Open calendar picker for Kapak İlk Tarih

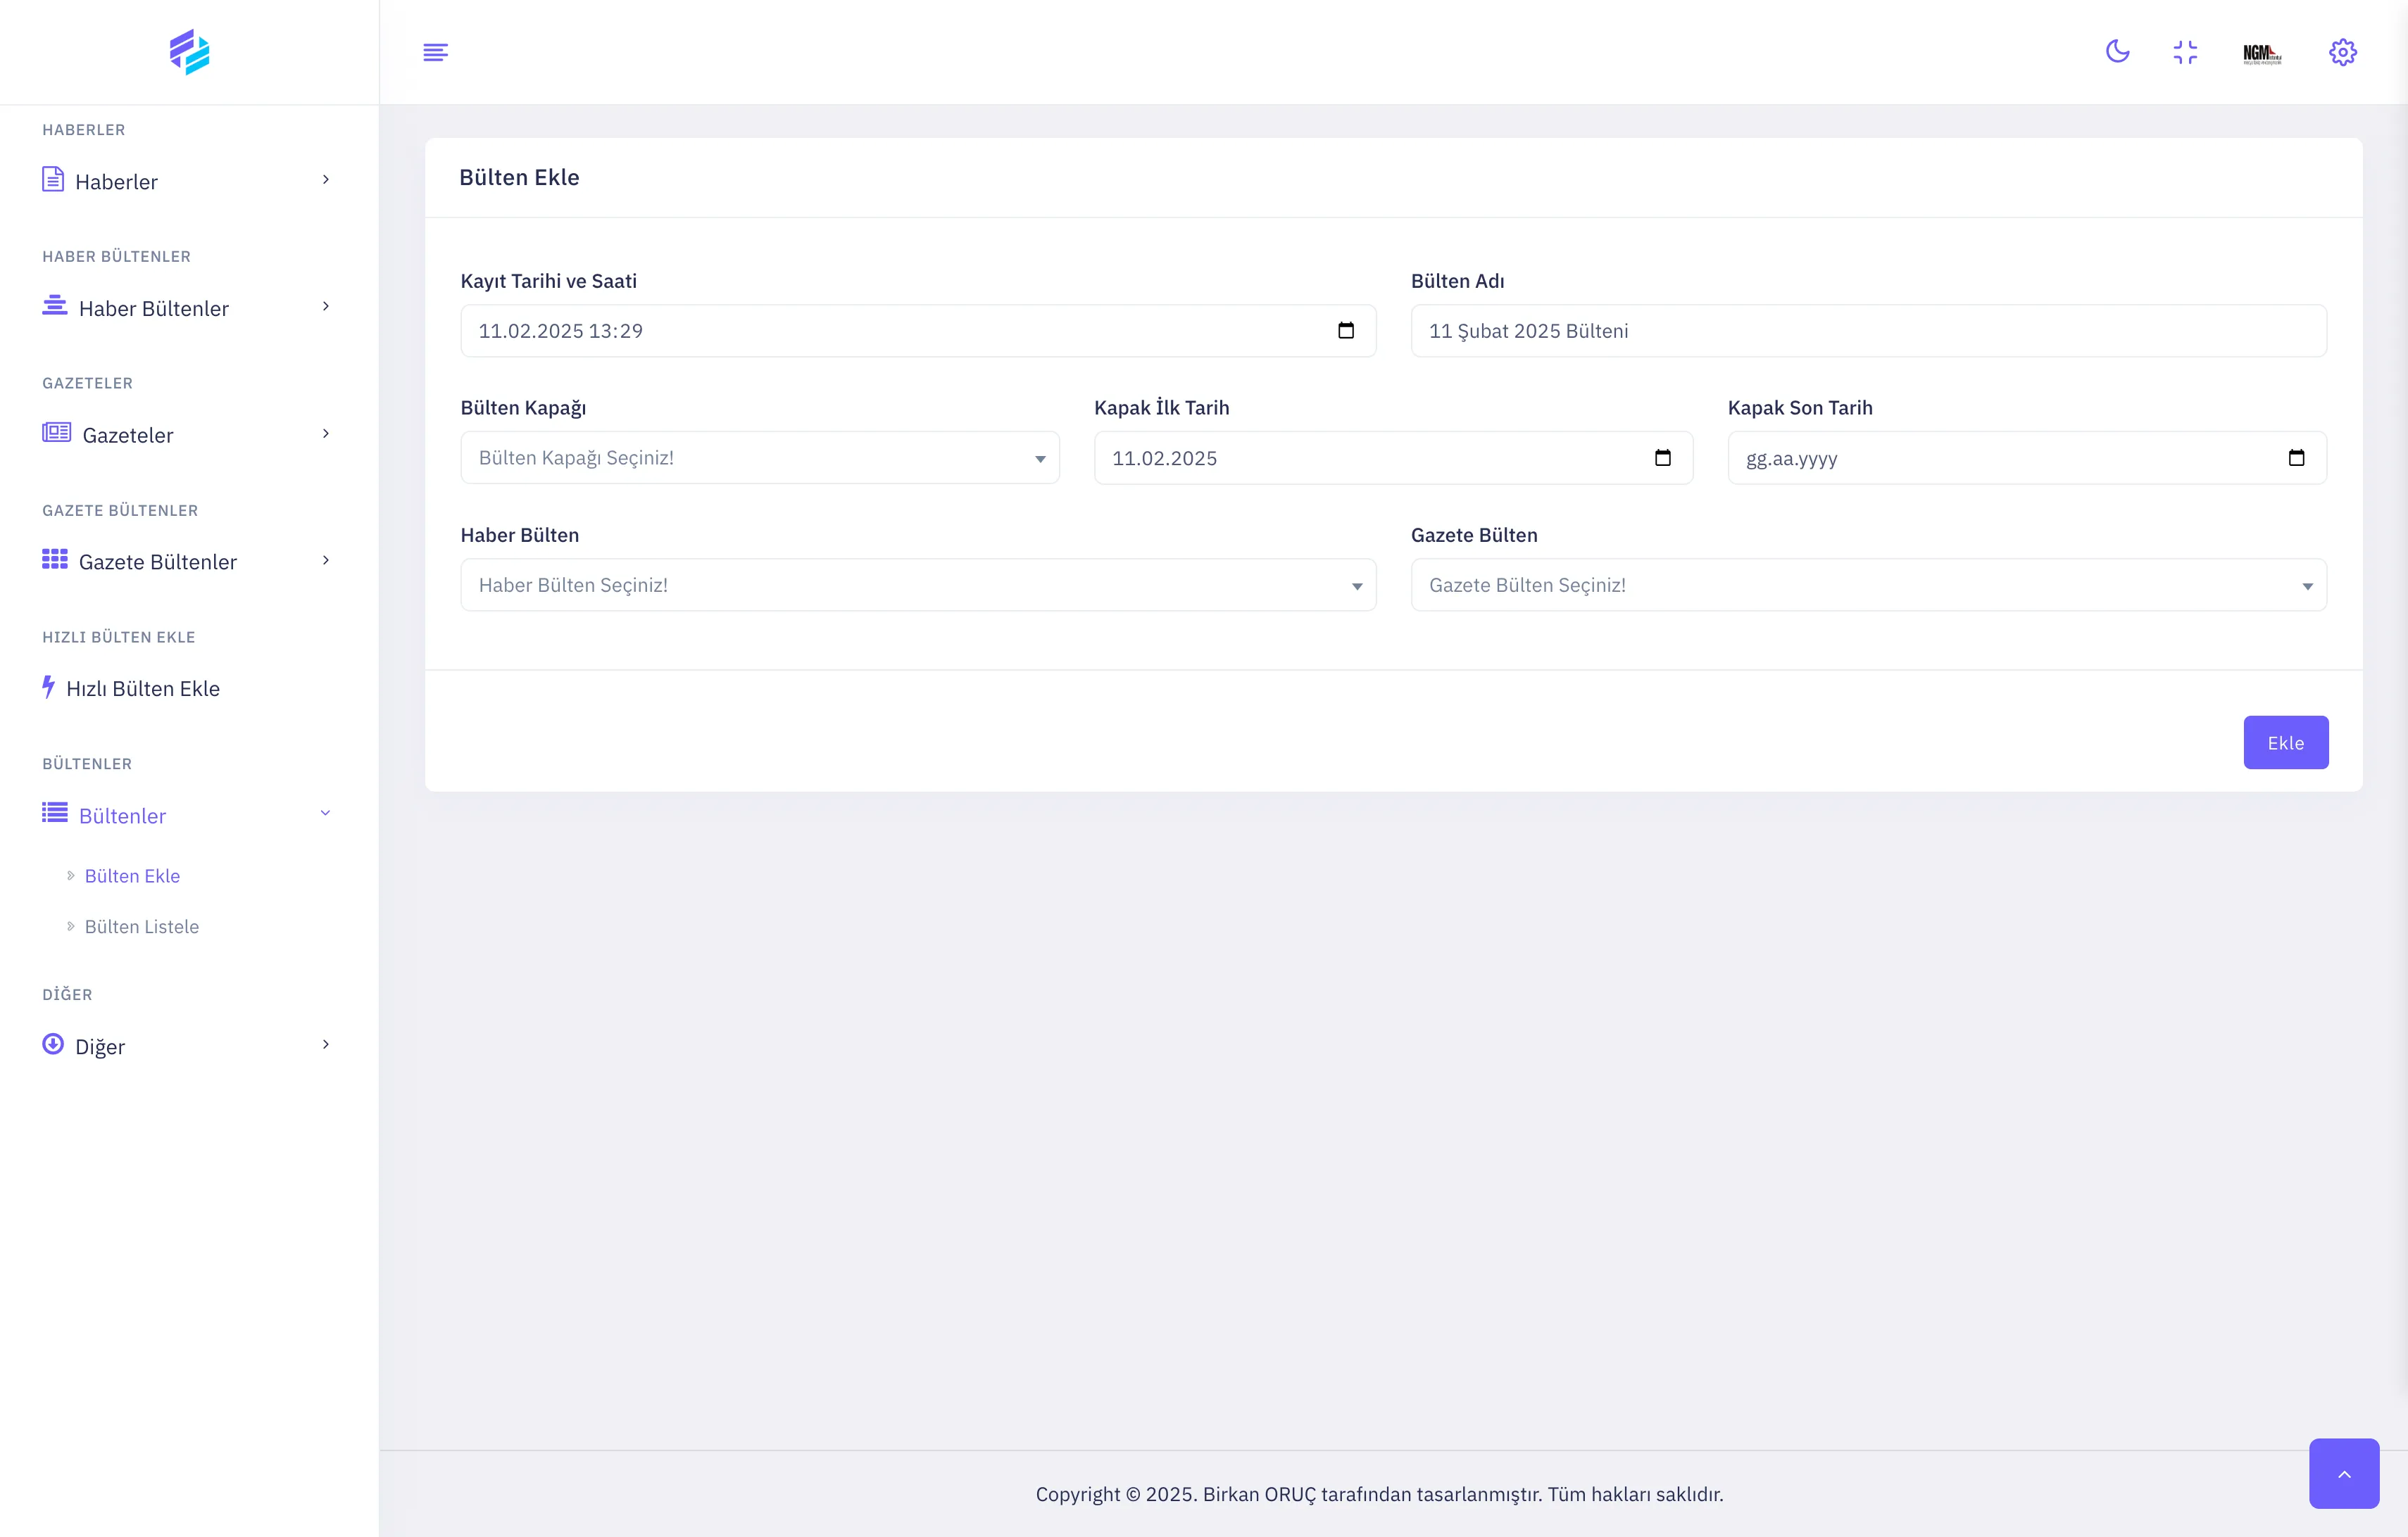coord(1662,457)
